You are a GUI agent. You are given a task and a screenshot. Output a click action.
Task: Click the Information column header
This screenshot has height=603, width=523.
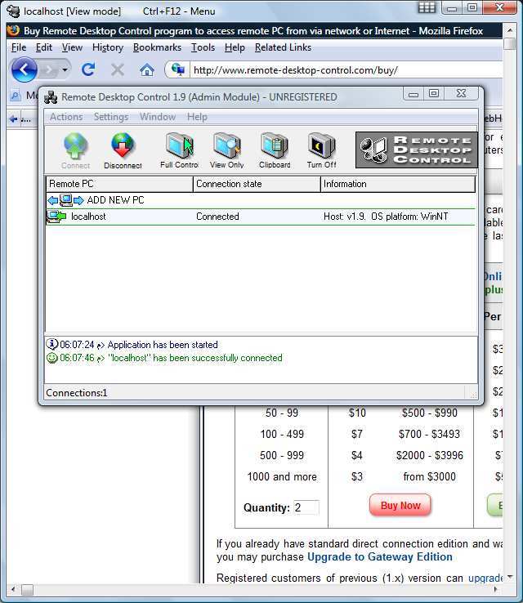pos(398,184)
